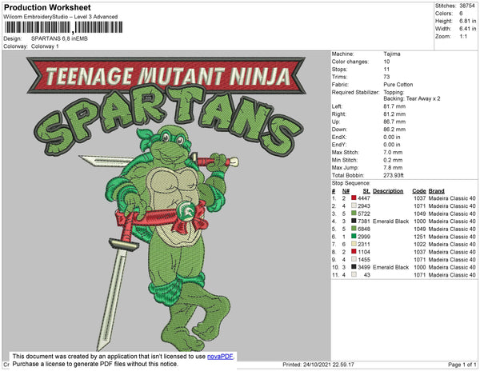The image size is (480, 371).
Task: Click the Max Stitch value '7.0 mm'
Action: [394, 153]
